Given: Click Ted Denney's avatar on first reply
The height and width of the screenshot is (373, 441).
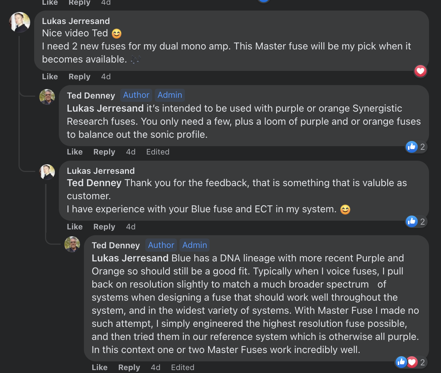Looking at the screenshot, I should tap(47, 97).
